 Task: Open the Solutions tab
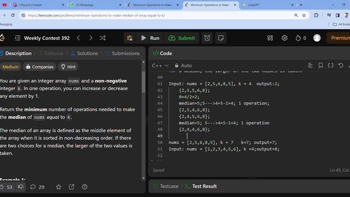point(84,54)
